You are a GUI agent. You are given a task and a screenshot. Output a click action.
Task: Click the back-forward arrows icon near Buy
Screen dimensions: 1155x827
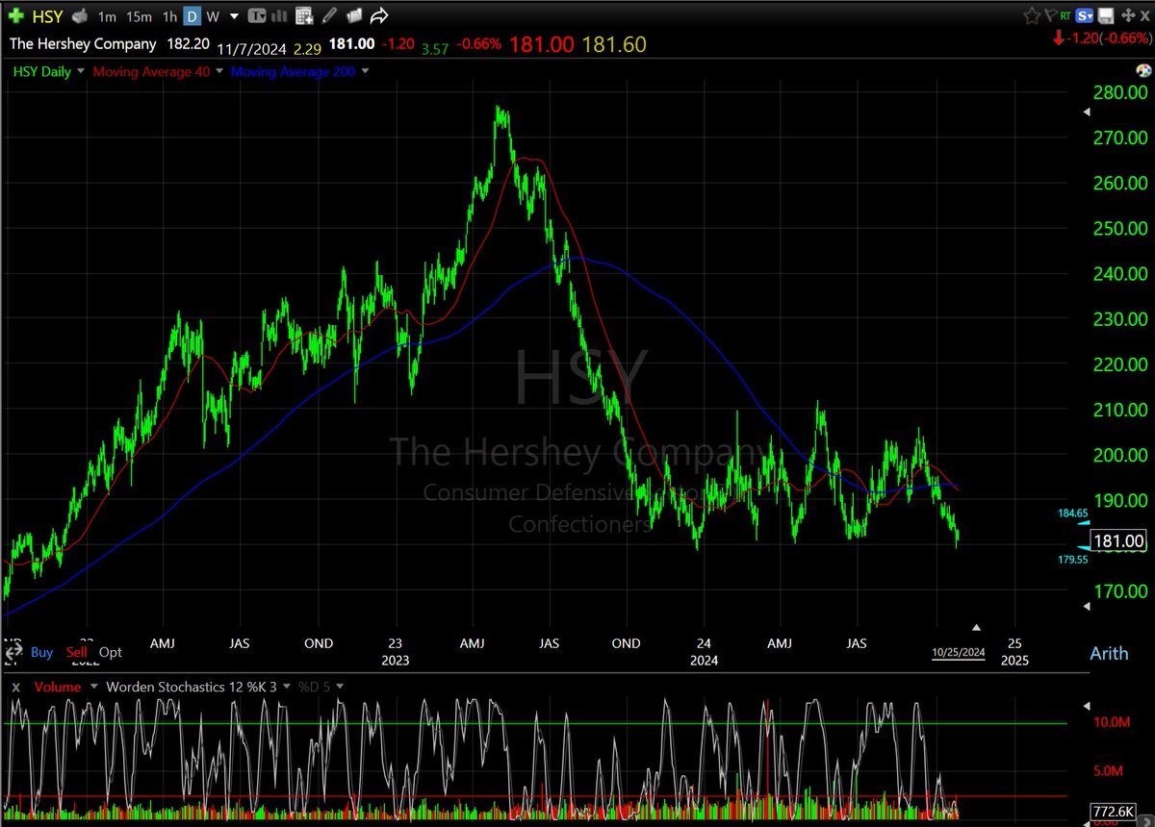pos(13,652)
